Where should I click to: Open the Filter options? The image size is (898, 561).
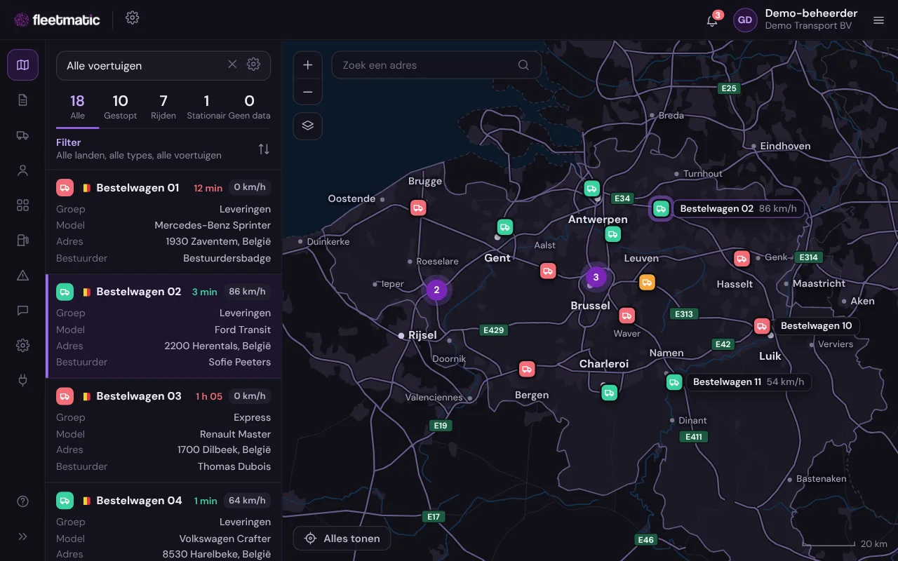(139, 149)
